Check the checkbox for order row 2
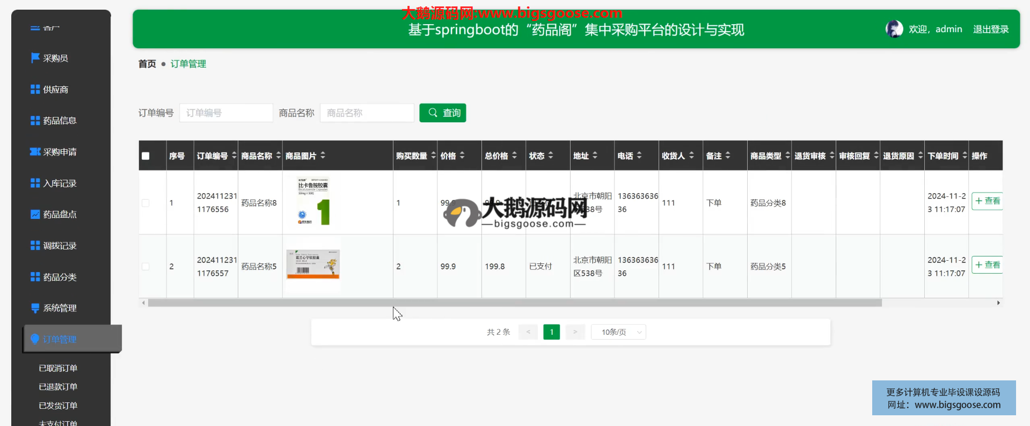This screenshot has height=426, width=1030. (145, 267)
